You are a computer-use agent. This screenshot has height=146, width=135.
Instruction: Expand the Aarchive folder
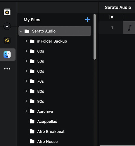point(26,111)
